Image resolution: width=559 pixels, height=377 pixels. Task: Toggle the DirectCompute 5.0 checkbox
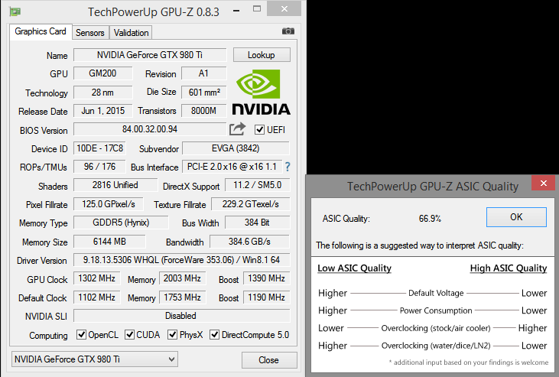[x=214, y=334]
